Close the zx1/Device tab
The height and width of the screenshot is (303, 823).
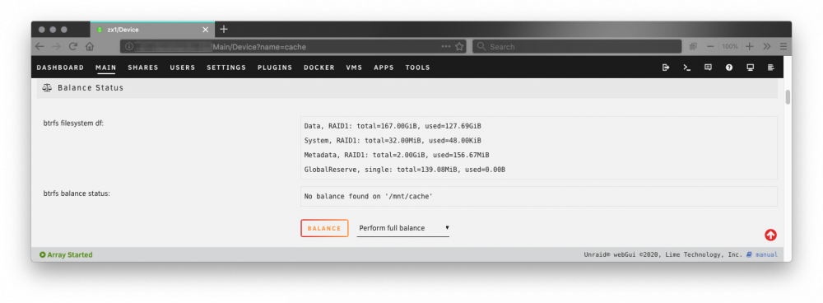click(206, 30)
